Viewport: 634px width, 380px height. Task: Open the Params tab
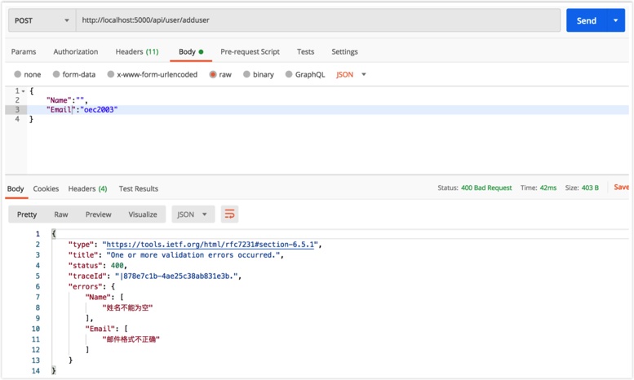click(24, 51)
